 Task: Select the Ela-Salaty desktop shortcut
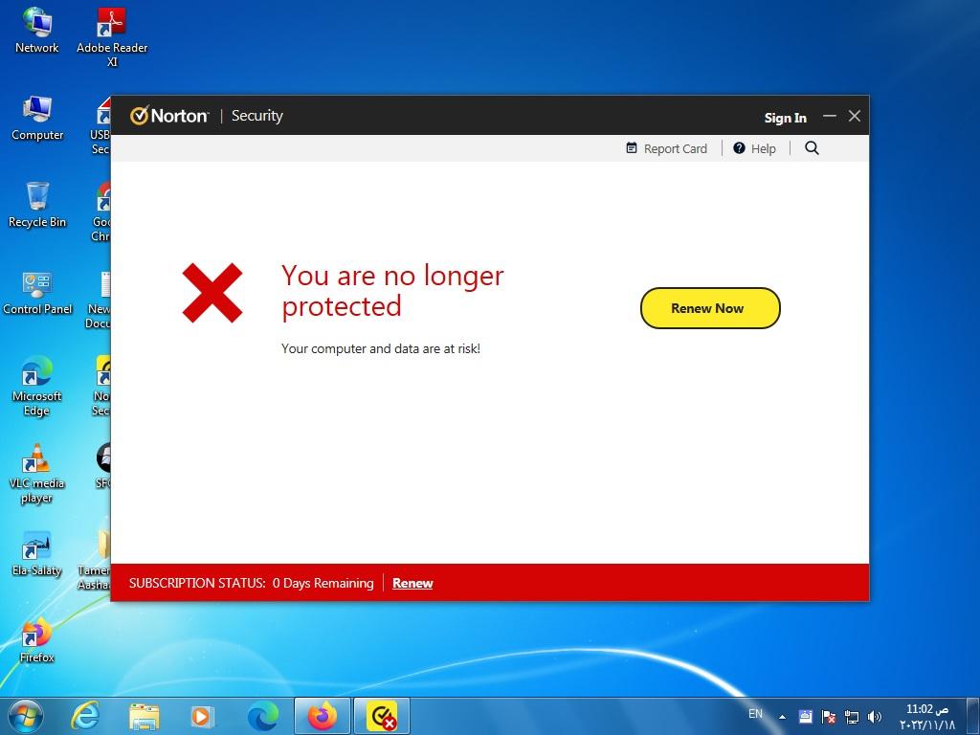click(37, 554)
